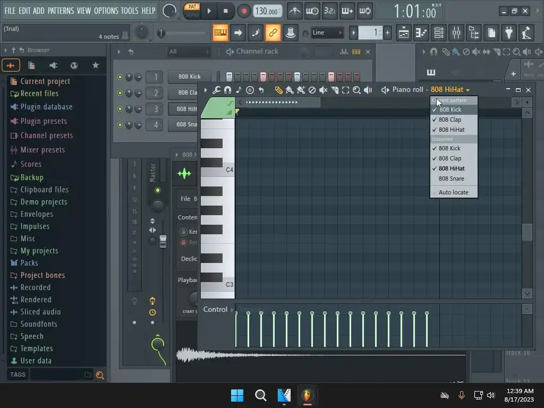Click the TAGS button in Browser
544x408 pixels.
tap(18, 375)
